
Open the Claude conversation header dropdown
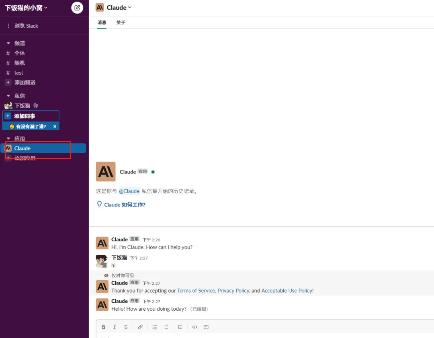119,8
